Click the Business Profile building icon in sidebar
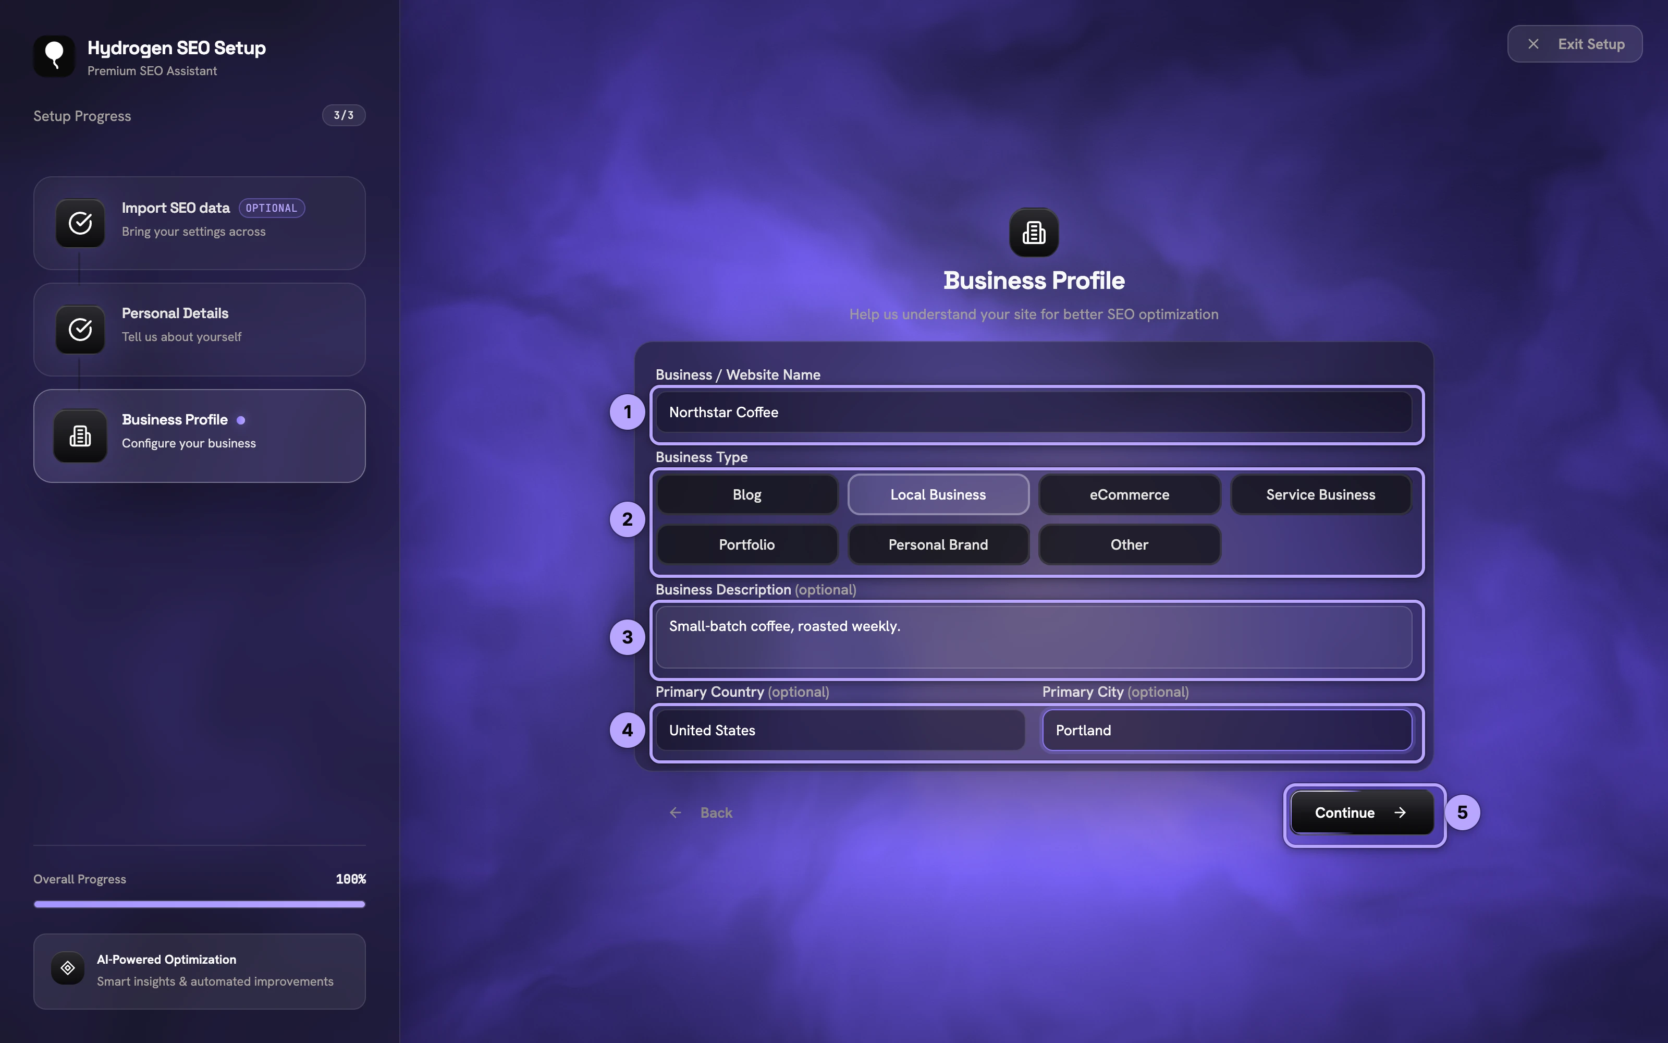This screenshot has height=1043, width=1668. 80,436
